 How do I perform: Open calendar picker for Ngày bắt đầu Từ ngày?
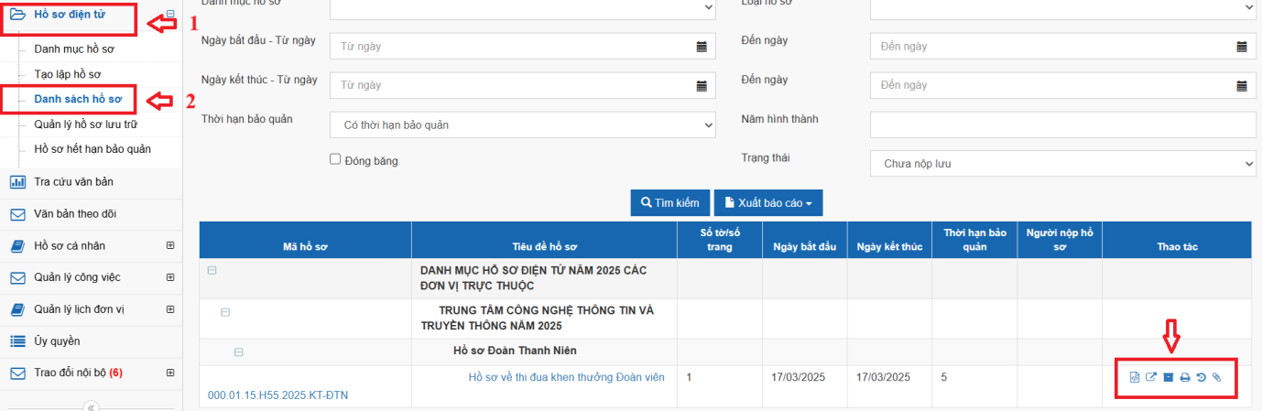tap(702, 47)
